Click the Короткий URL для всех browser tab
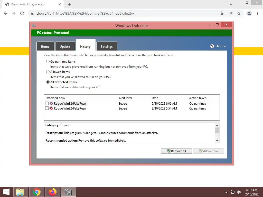 (x=33, y=4)
